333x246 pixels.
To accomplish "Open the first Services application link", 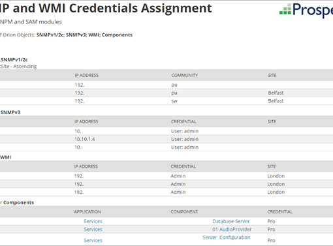I will [x=93, y=221].
